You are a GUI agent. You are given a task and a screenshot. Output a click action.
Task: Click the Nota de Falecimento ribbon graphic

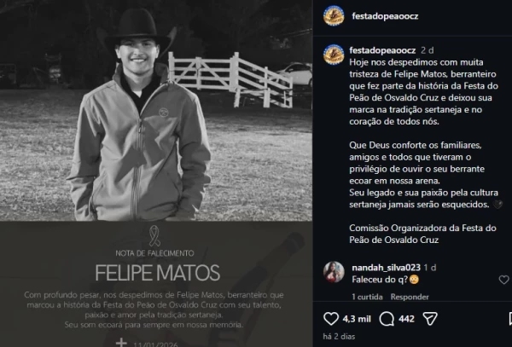click(x=154, y=235)
